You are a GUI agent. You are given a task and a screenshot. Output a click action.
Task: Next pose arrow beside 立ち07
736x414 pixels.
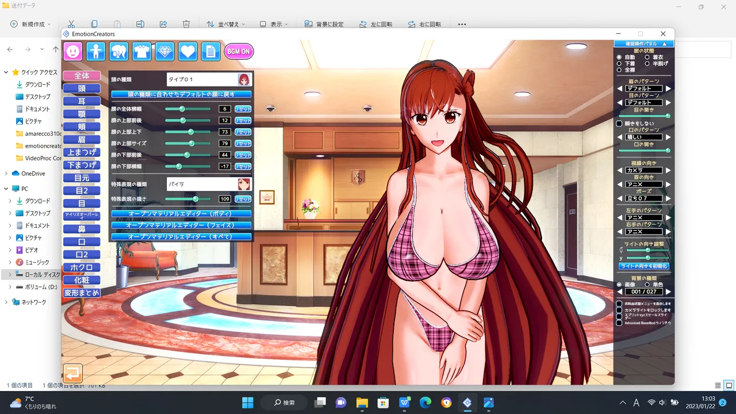(668, 198)
